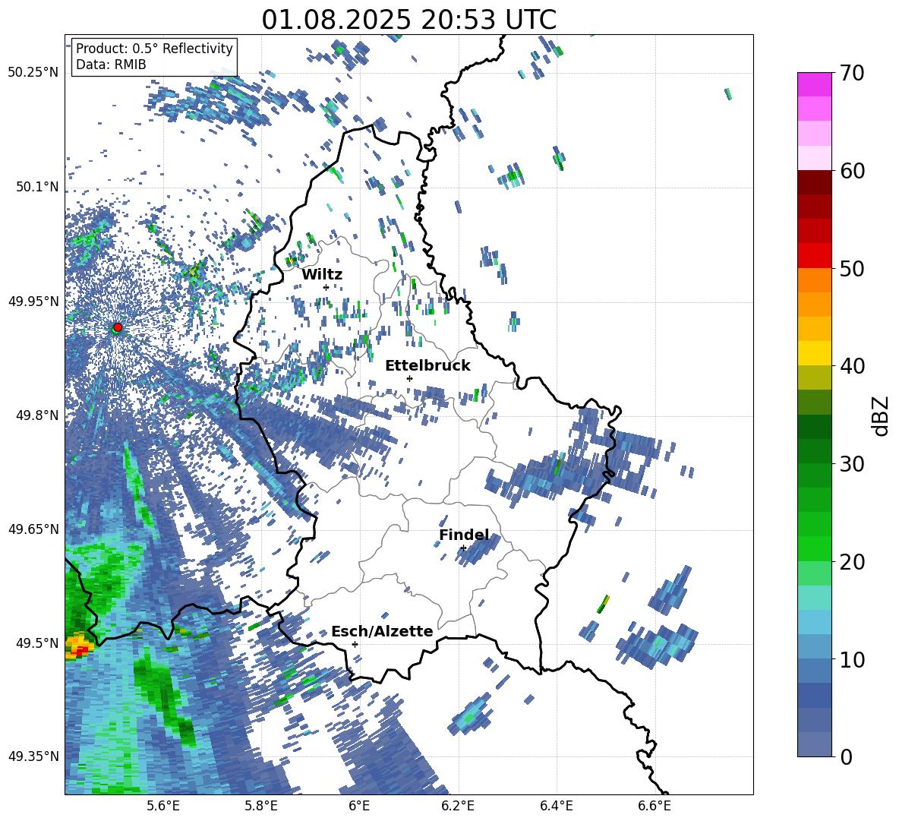
Task: Click the orange colorbar segment below 50
Action: click(814, 279)
